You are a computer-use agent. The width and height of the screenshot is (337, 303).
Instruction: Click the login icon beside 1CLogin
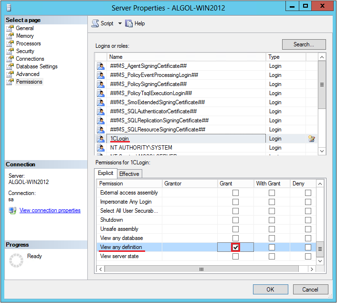pos(101,139)
